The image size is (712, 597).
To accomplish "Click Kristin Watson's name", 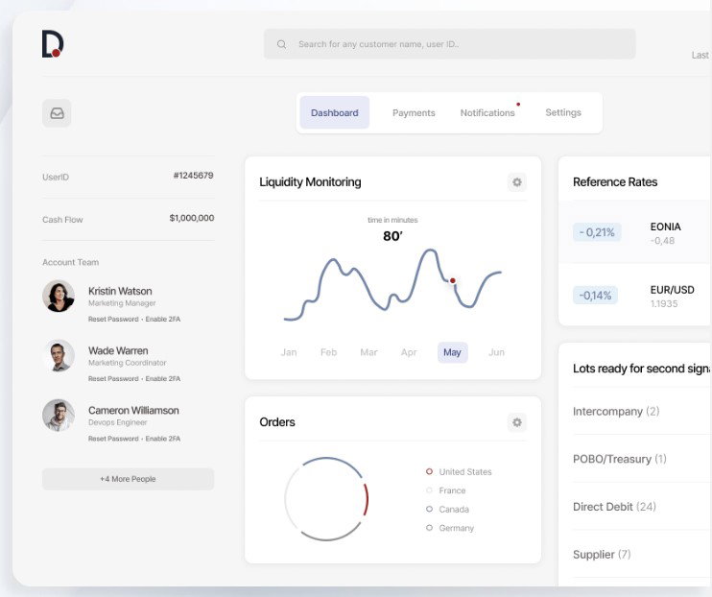I will 120,291.
